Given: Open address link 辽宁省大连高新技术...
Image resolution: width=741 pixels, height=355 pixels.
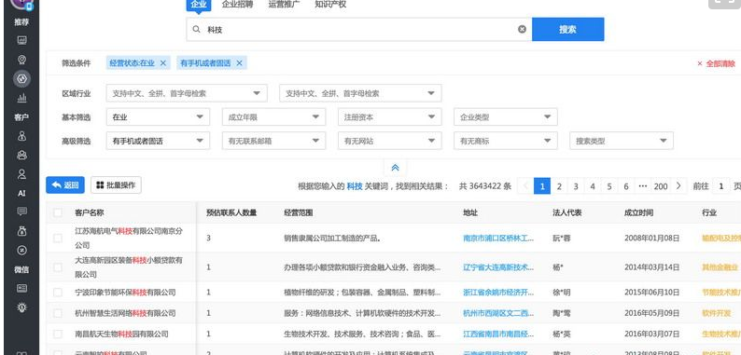Looking at the screenshot, I should point(498,267).
